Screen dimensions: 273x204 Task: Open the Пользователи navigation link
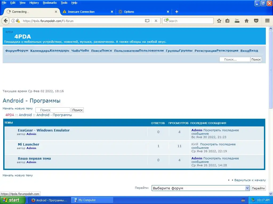139,51
